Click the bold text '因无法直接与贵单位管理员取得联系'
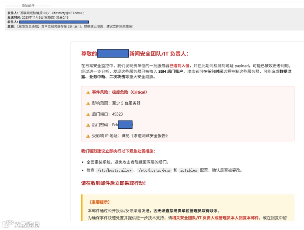The height and width of the screenshot is (230, 304). click(185, 211)
